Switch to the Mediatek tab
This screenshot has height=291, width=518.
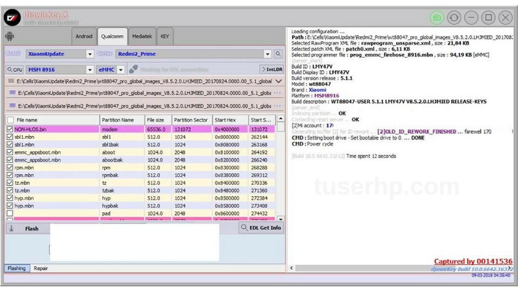pyautogui.click(x=142, y=36)
